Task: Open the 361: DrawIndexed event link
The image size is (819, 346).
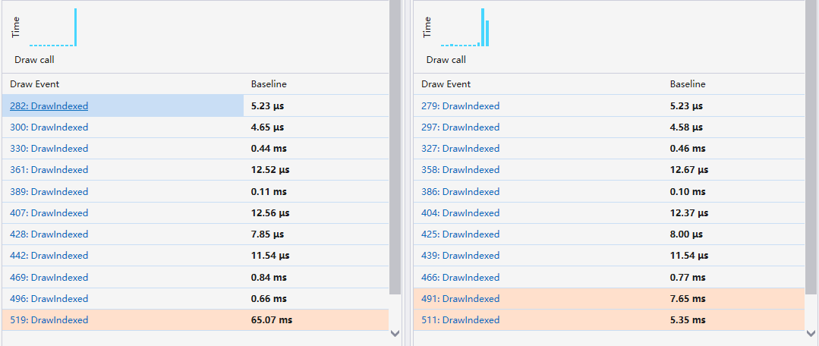Action: pos(49,170)
